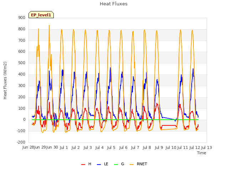Image resolution: width=228 pixels, height=171 pixels.
Task: Click the Jul 13 x-axis date label
Action: click(x=207, y=147)
